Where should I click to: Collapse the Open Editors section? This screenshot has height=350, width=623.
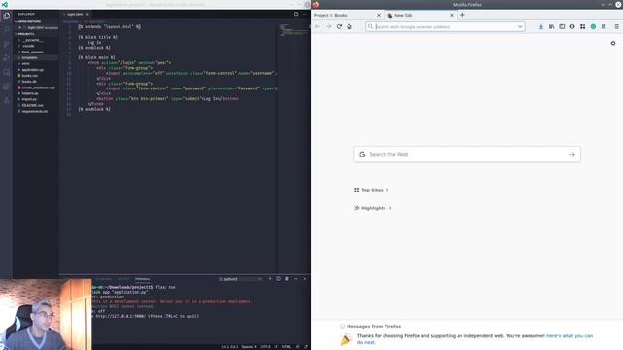point(29,21)
